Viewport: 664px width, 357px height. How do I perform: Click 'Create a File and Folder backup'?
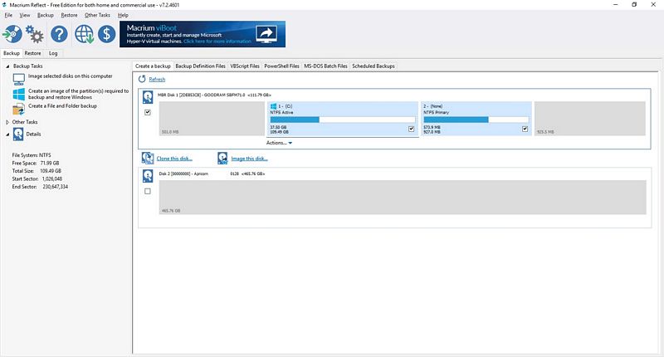[x=63, y=106]
